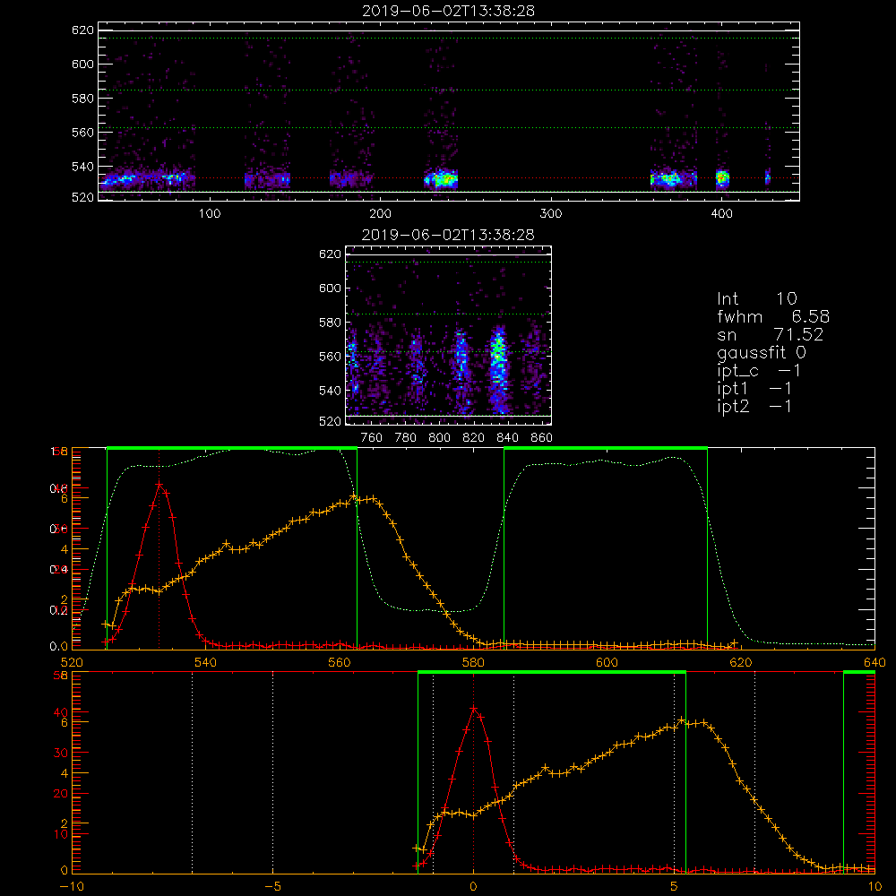896x896 pixels.
Task: Click the bright blob near 400 in top spectrogram
Action: (723, 178)
